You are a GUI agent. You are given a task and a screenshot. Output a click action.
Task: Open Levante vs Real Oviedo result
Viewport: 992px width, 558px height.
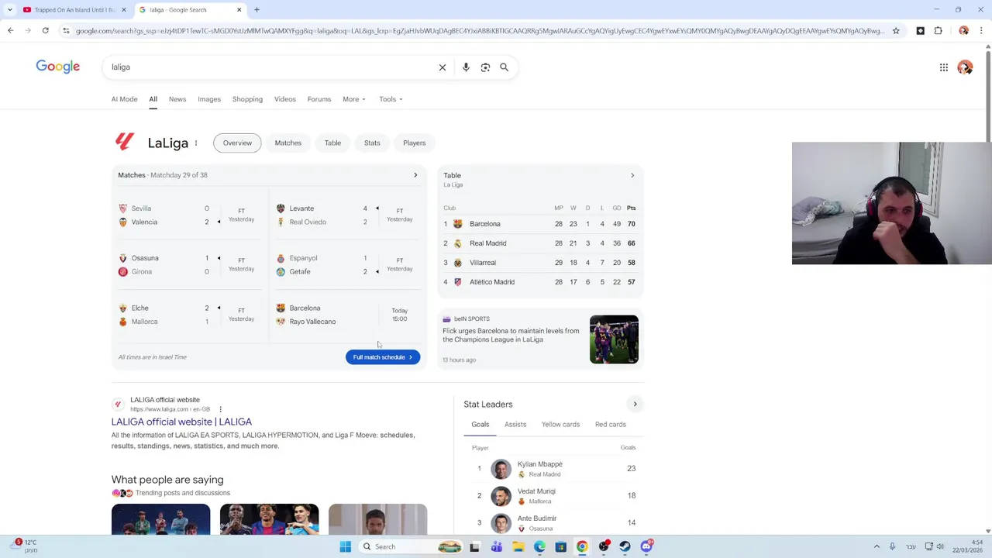tap(346, 215)
